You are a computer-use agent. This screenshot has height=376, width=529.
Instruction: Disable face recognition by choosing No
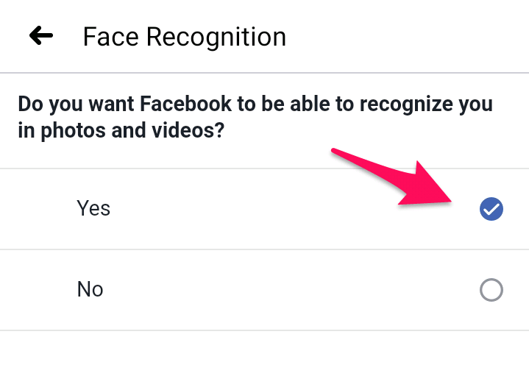pyautogui.click(x=491, y=290)
